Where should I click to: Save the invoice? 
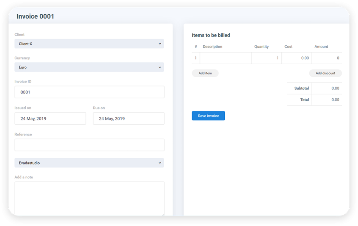[208, 116]
